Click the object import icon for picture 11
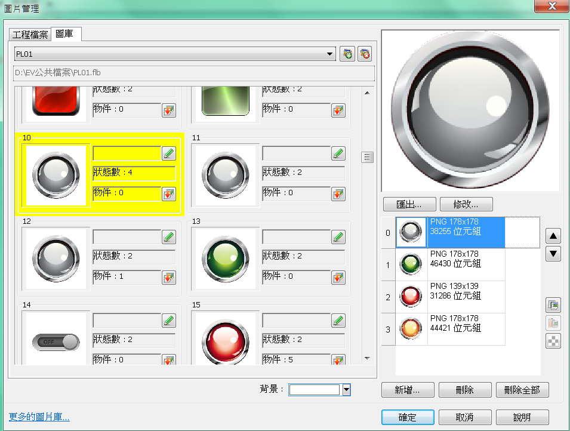This screenshot has width=570, height=431. [x=338, y=194]
